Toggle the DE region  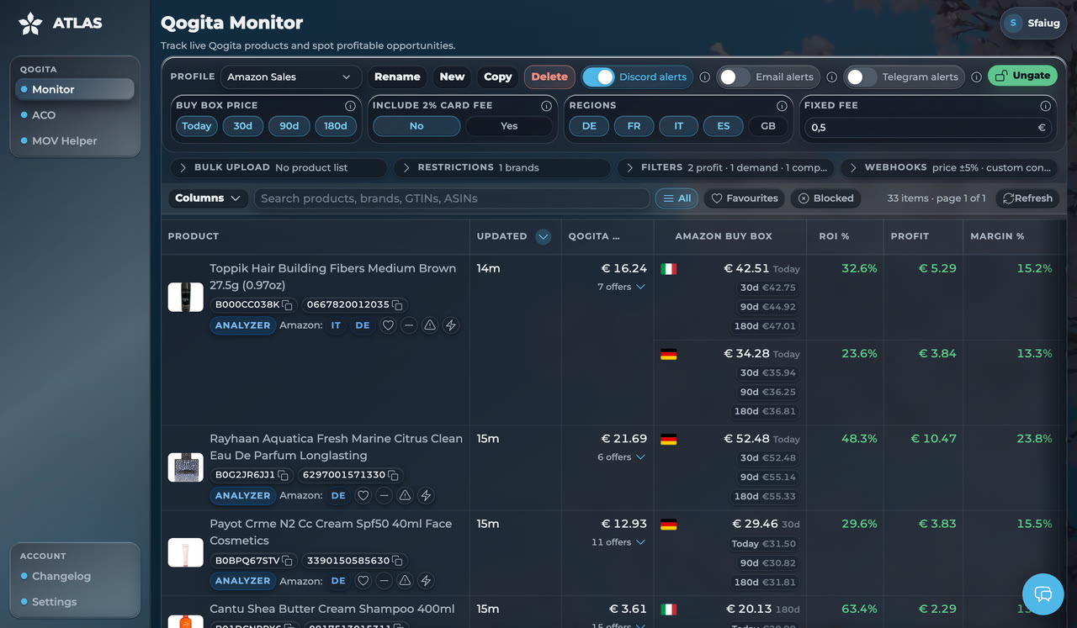[x=589, y=126]
